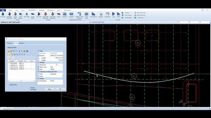This screenshot has width=211, height=118.
Task: Click Show Hull Lines
Action: pyautogui.click(x=140, y=13)
